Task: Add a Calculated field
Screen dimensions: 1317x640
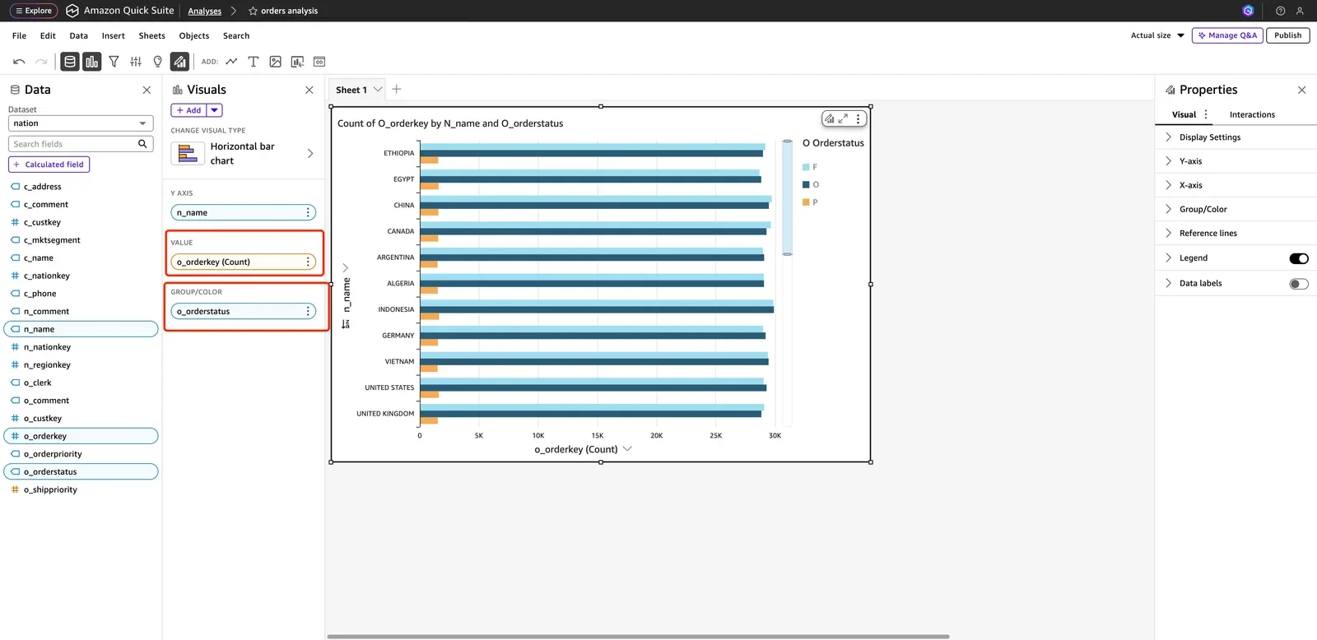Action: click(x=49, y=165)
